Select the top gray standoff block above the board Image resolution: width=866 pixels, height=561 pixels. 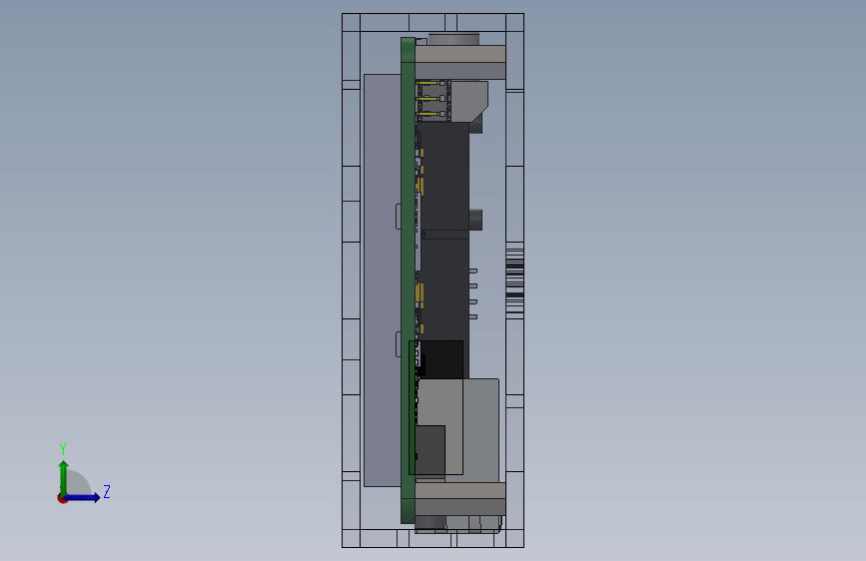pos(460,63)
